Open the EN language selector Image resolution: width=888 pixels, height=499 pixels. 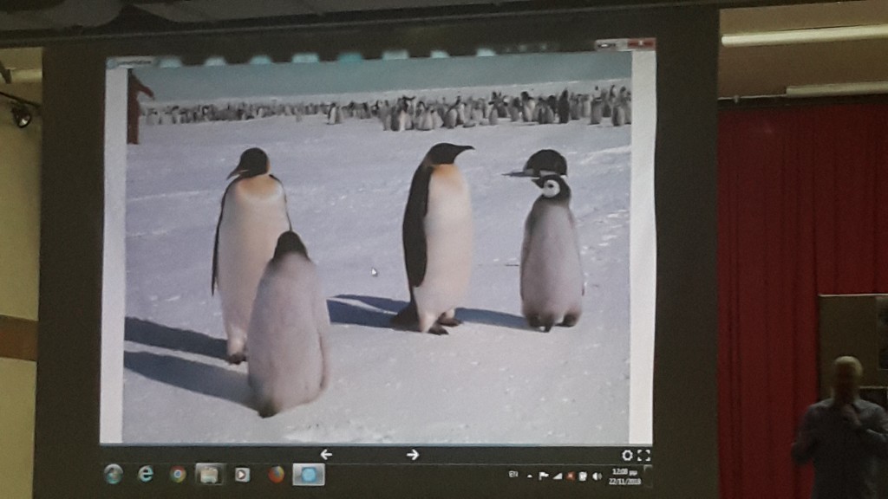coord(513,475)
